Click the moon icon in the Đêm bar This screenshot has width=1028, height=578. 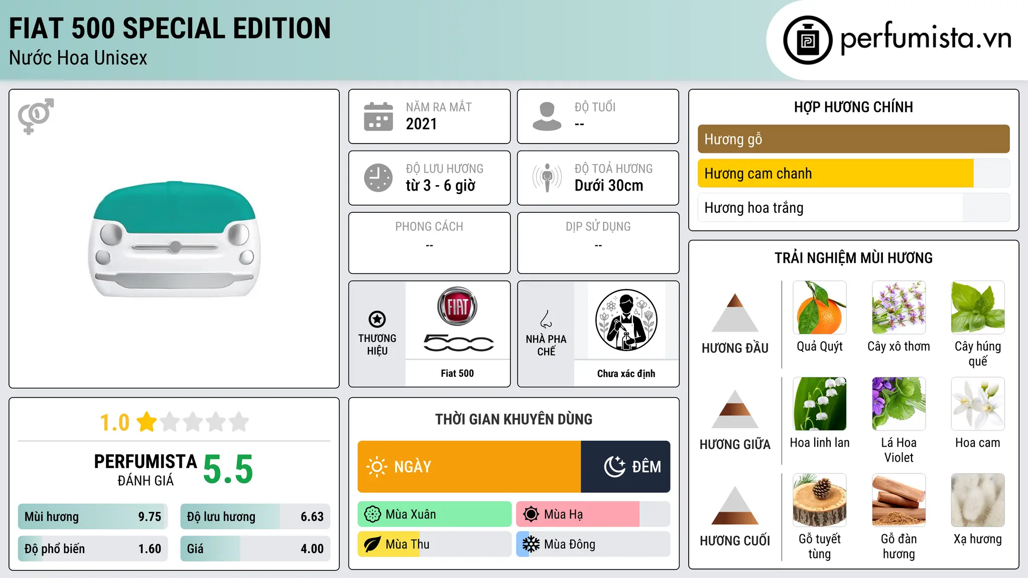(614, 467)
